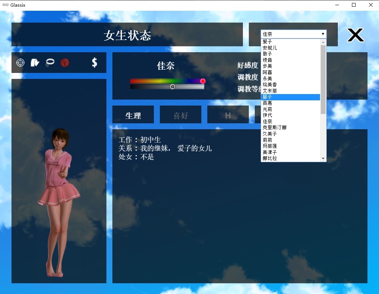
Task: Select 伊代 in the list
Action: 290,116
